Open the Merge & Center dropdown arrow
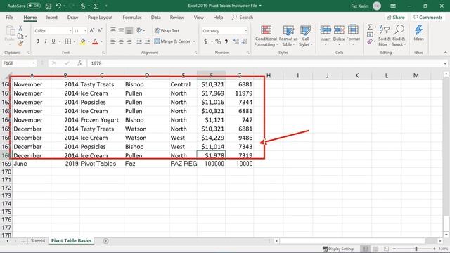450x253 pixels. [194, 41]
